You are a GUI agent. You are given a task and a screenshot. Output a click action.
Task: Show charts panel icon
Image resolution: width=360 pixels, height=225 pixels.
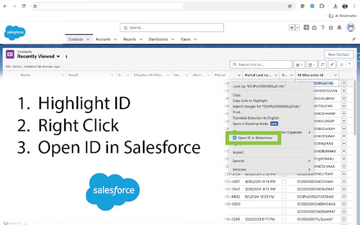pyautogui.click(x=341, y=65)
